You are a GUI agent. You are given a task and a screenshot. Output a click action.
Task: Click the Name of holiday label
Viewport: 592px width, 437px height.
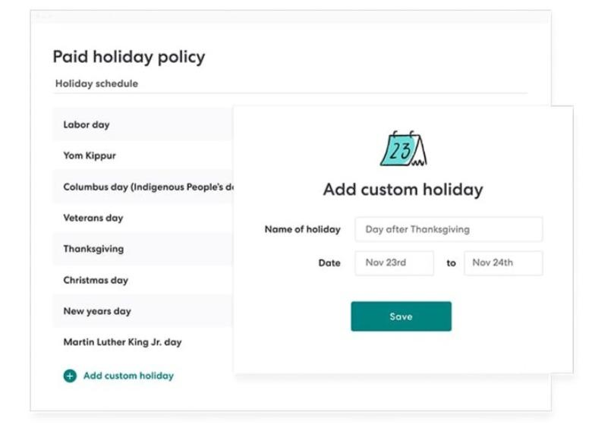(302, 229)
